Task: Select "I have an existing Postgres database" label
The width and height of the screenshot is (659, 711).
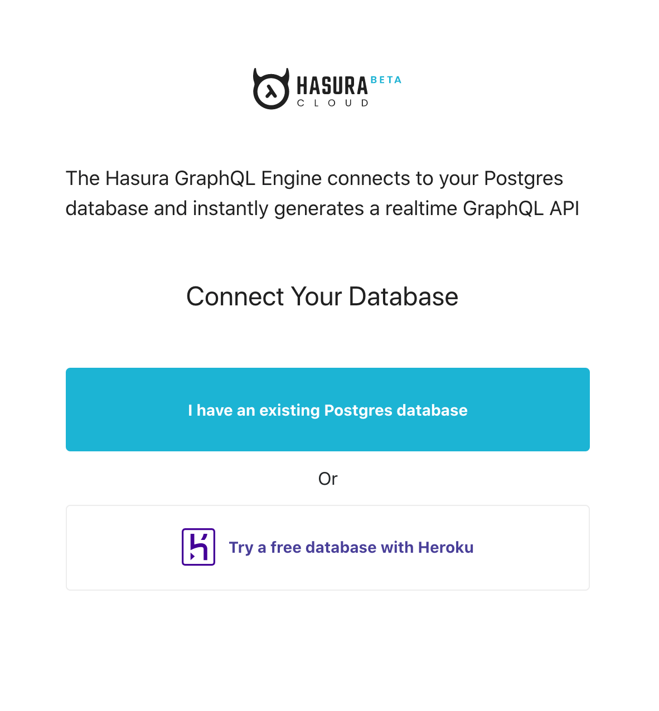Action: tap(328, 410)
